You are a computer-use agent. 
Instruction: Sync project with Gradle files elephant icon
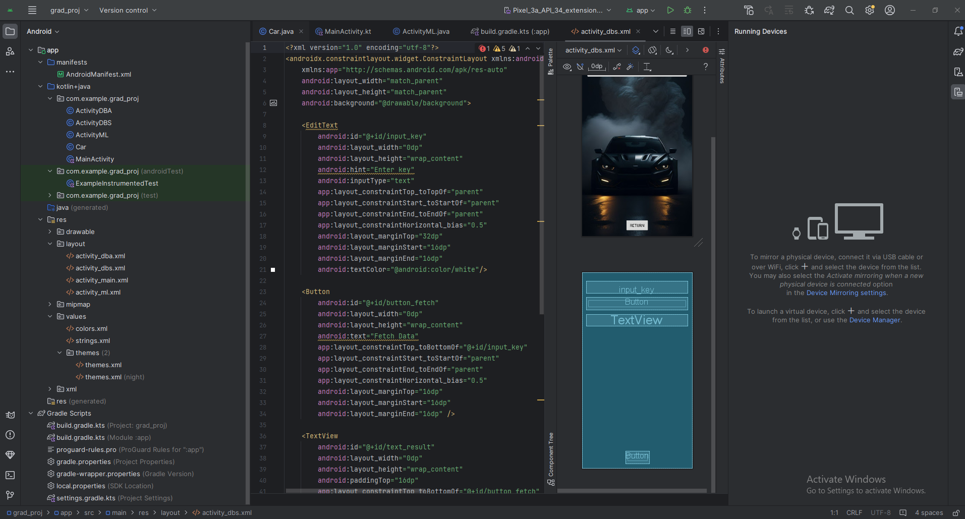click(829, 10)
